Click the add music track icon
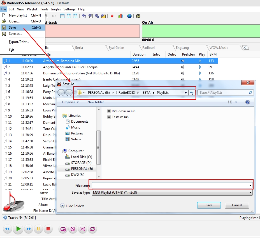260x238 pixels. 84,16
